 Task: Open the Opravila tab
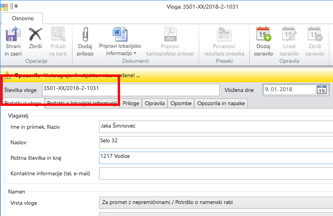pos(155,103)
